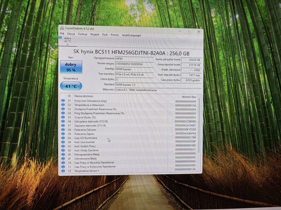
Task: Click status icon for Czas Pracy w Krytycznej Teperaturze
Action: pyautogui.click(x=63, y=167)
